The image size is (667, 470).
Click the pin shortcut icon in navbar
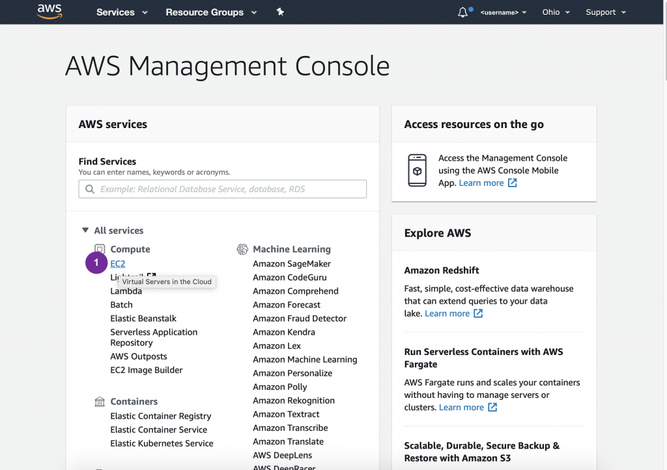(x=280, y=12)
